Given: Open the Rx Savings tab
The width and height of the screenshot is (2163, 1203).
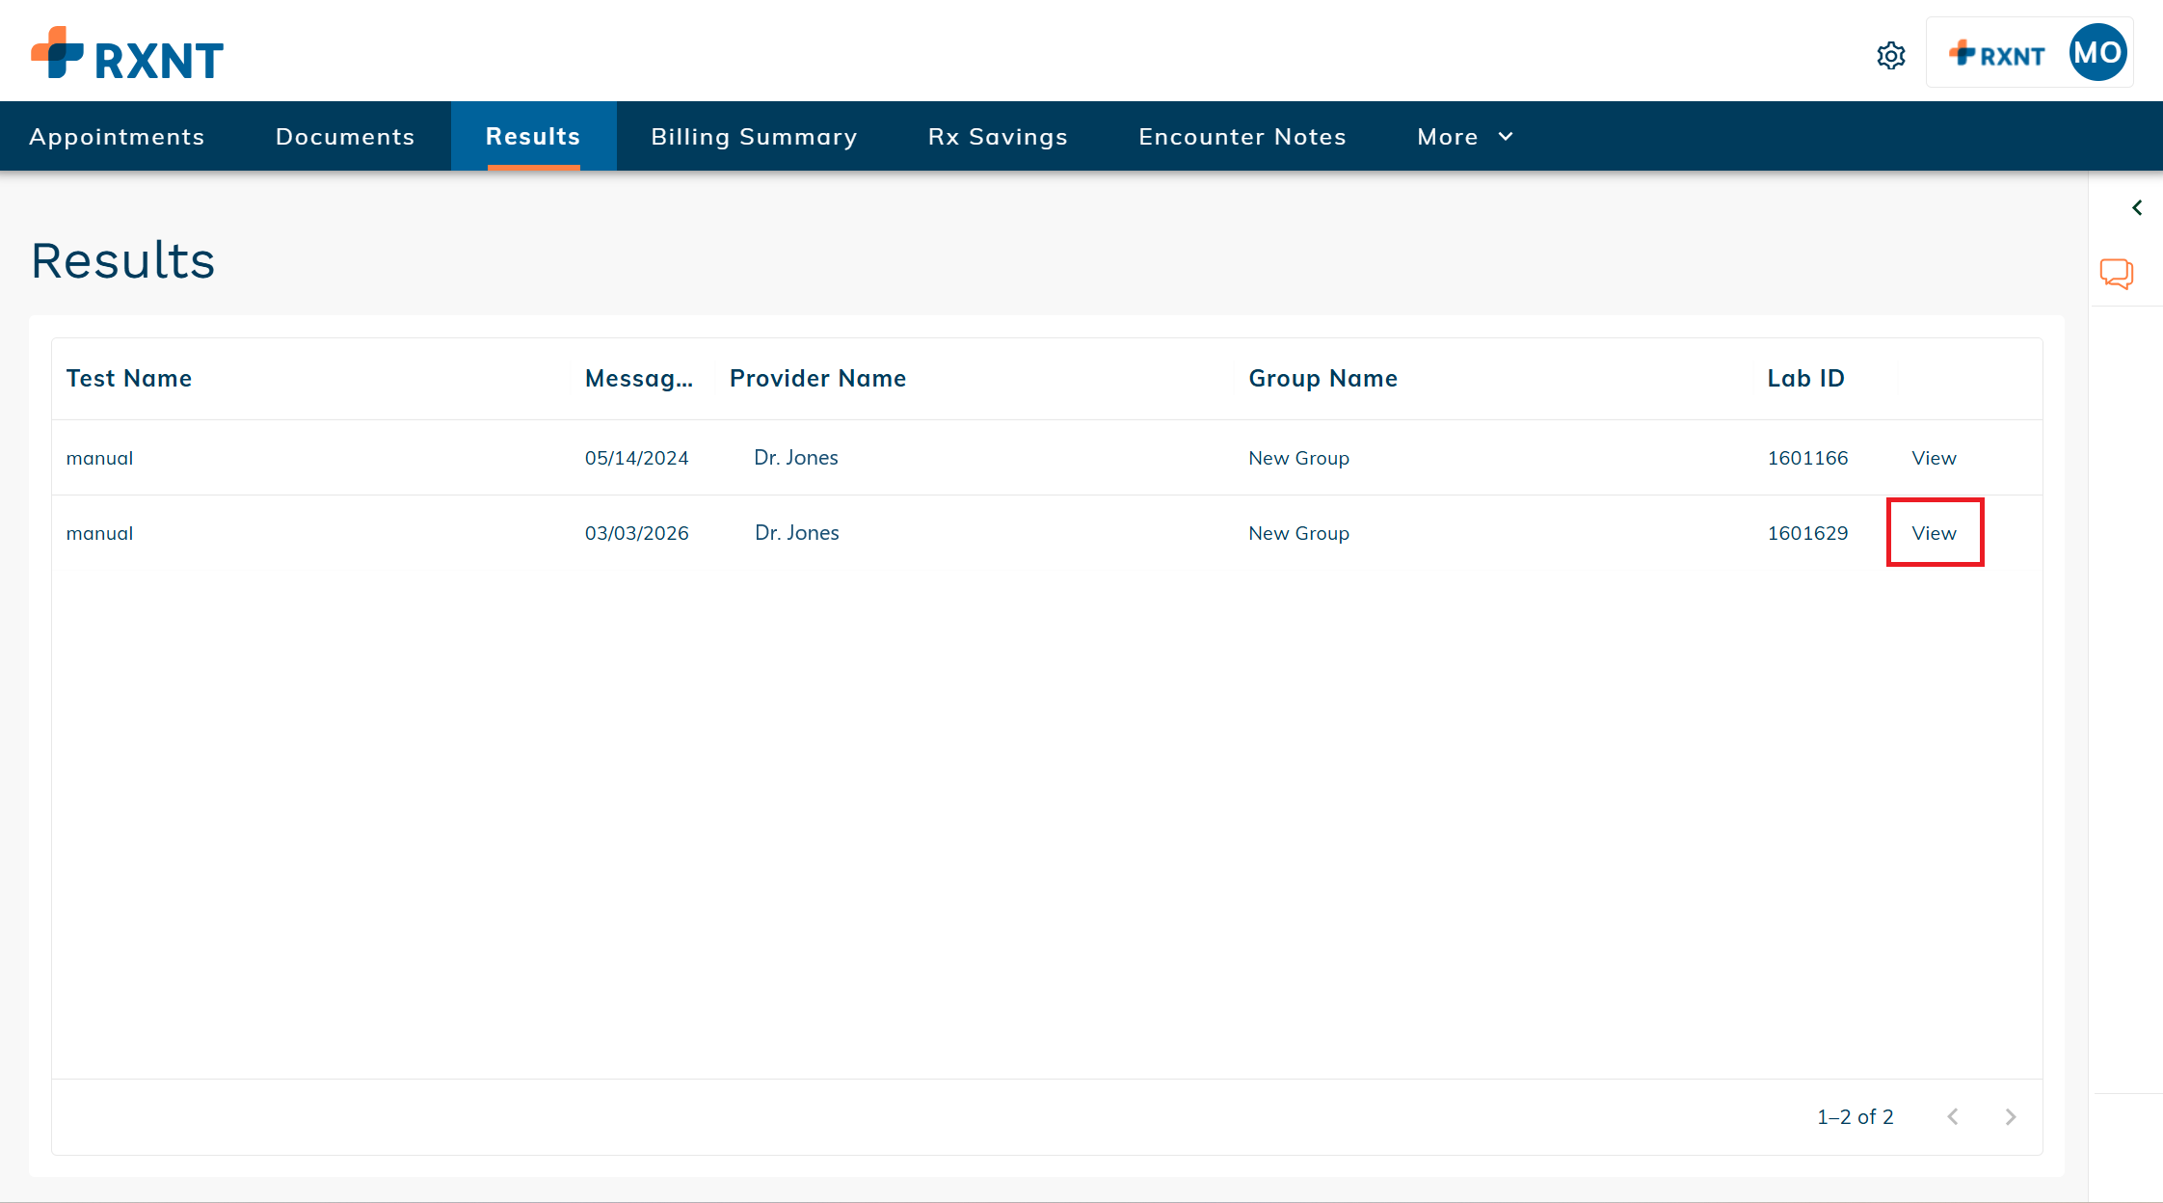Looking at the screenshot, I should pyautogui.click(x=998, y=137).
